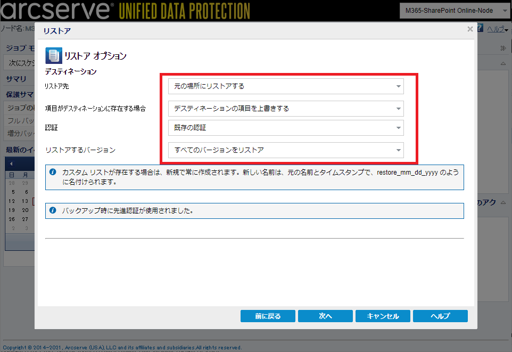The image size is (512, 352).
Task: Click the バックアップ時に先進認証が使用されました message
Action: (128, 210)
